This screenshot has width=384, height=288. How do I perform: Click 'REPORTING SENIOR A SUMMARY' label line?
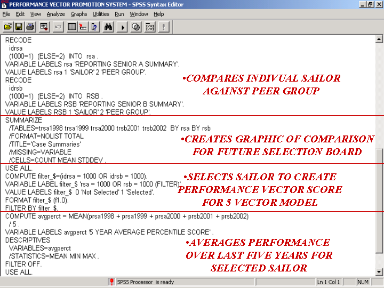point(92,64)
